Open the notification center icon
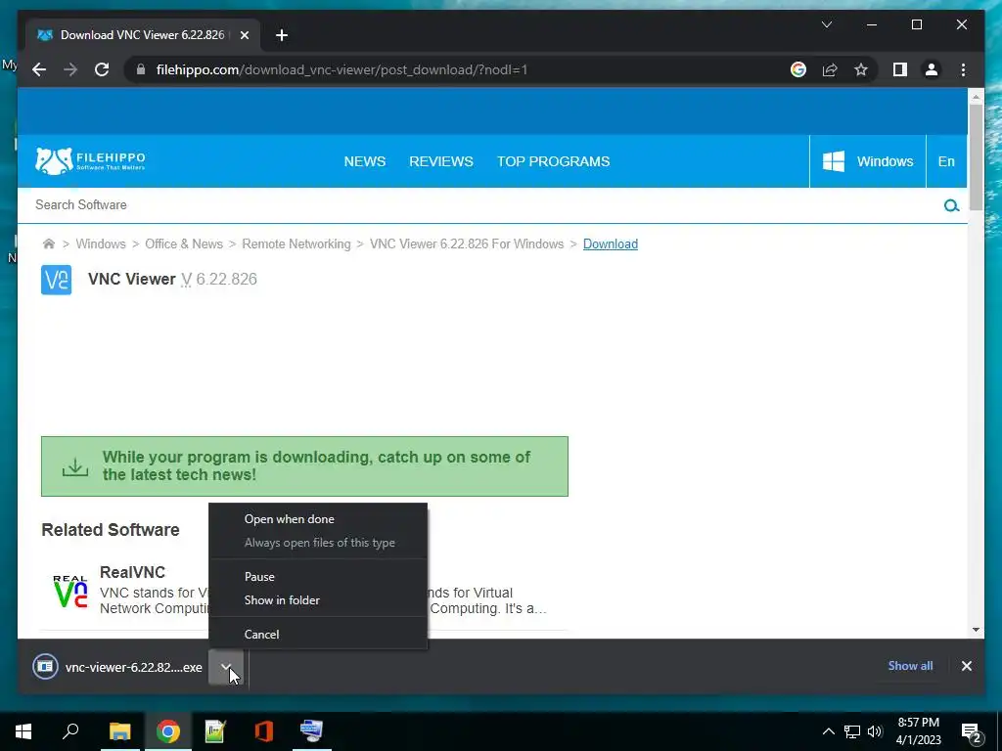Screen dimensions: 1002x751 tap(972, 731)
